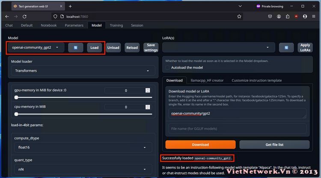Go back to the previous page
The width and height of the screenshot is (321, 178).
click(7, 16)
